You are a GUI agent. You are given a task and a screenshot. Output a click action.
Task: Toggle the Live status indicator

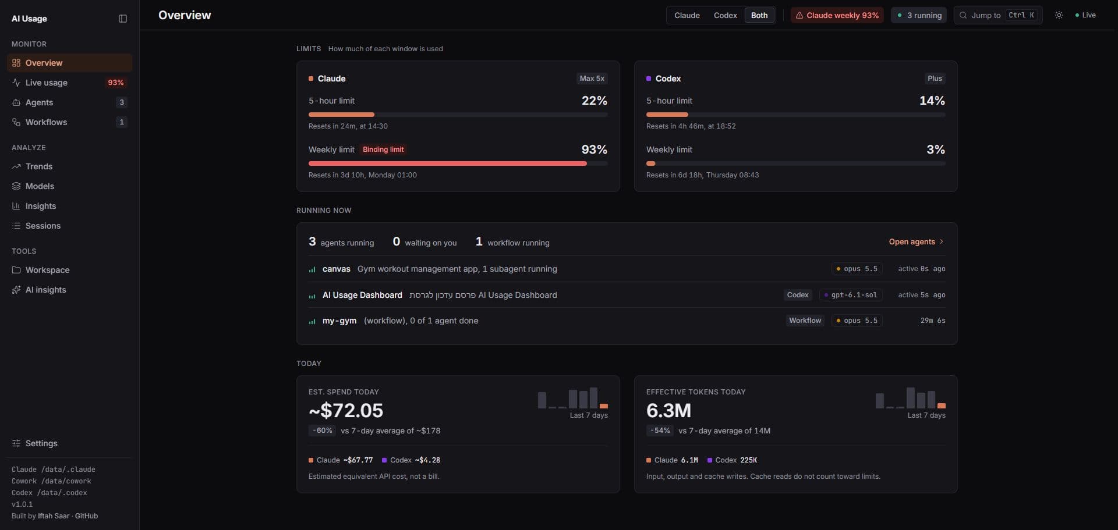click(1086, 15)
